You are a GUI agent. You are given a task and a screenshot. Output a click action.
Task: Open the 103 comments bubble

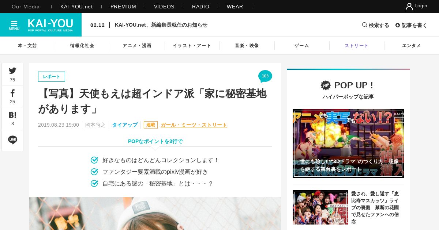(265, 76)
